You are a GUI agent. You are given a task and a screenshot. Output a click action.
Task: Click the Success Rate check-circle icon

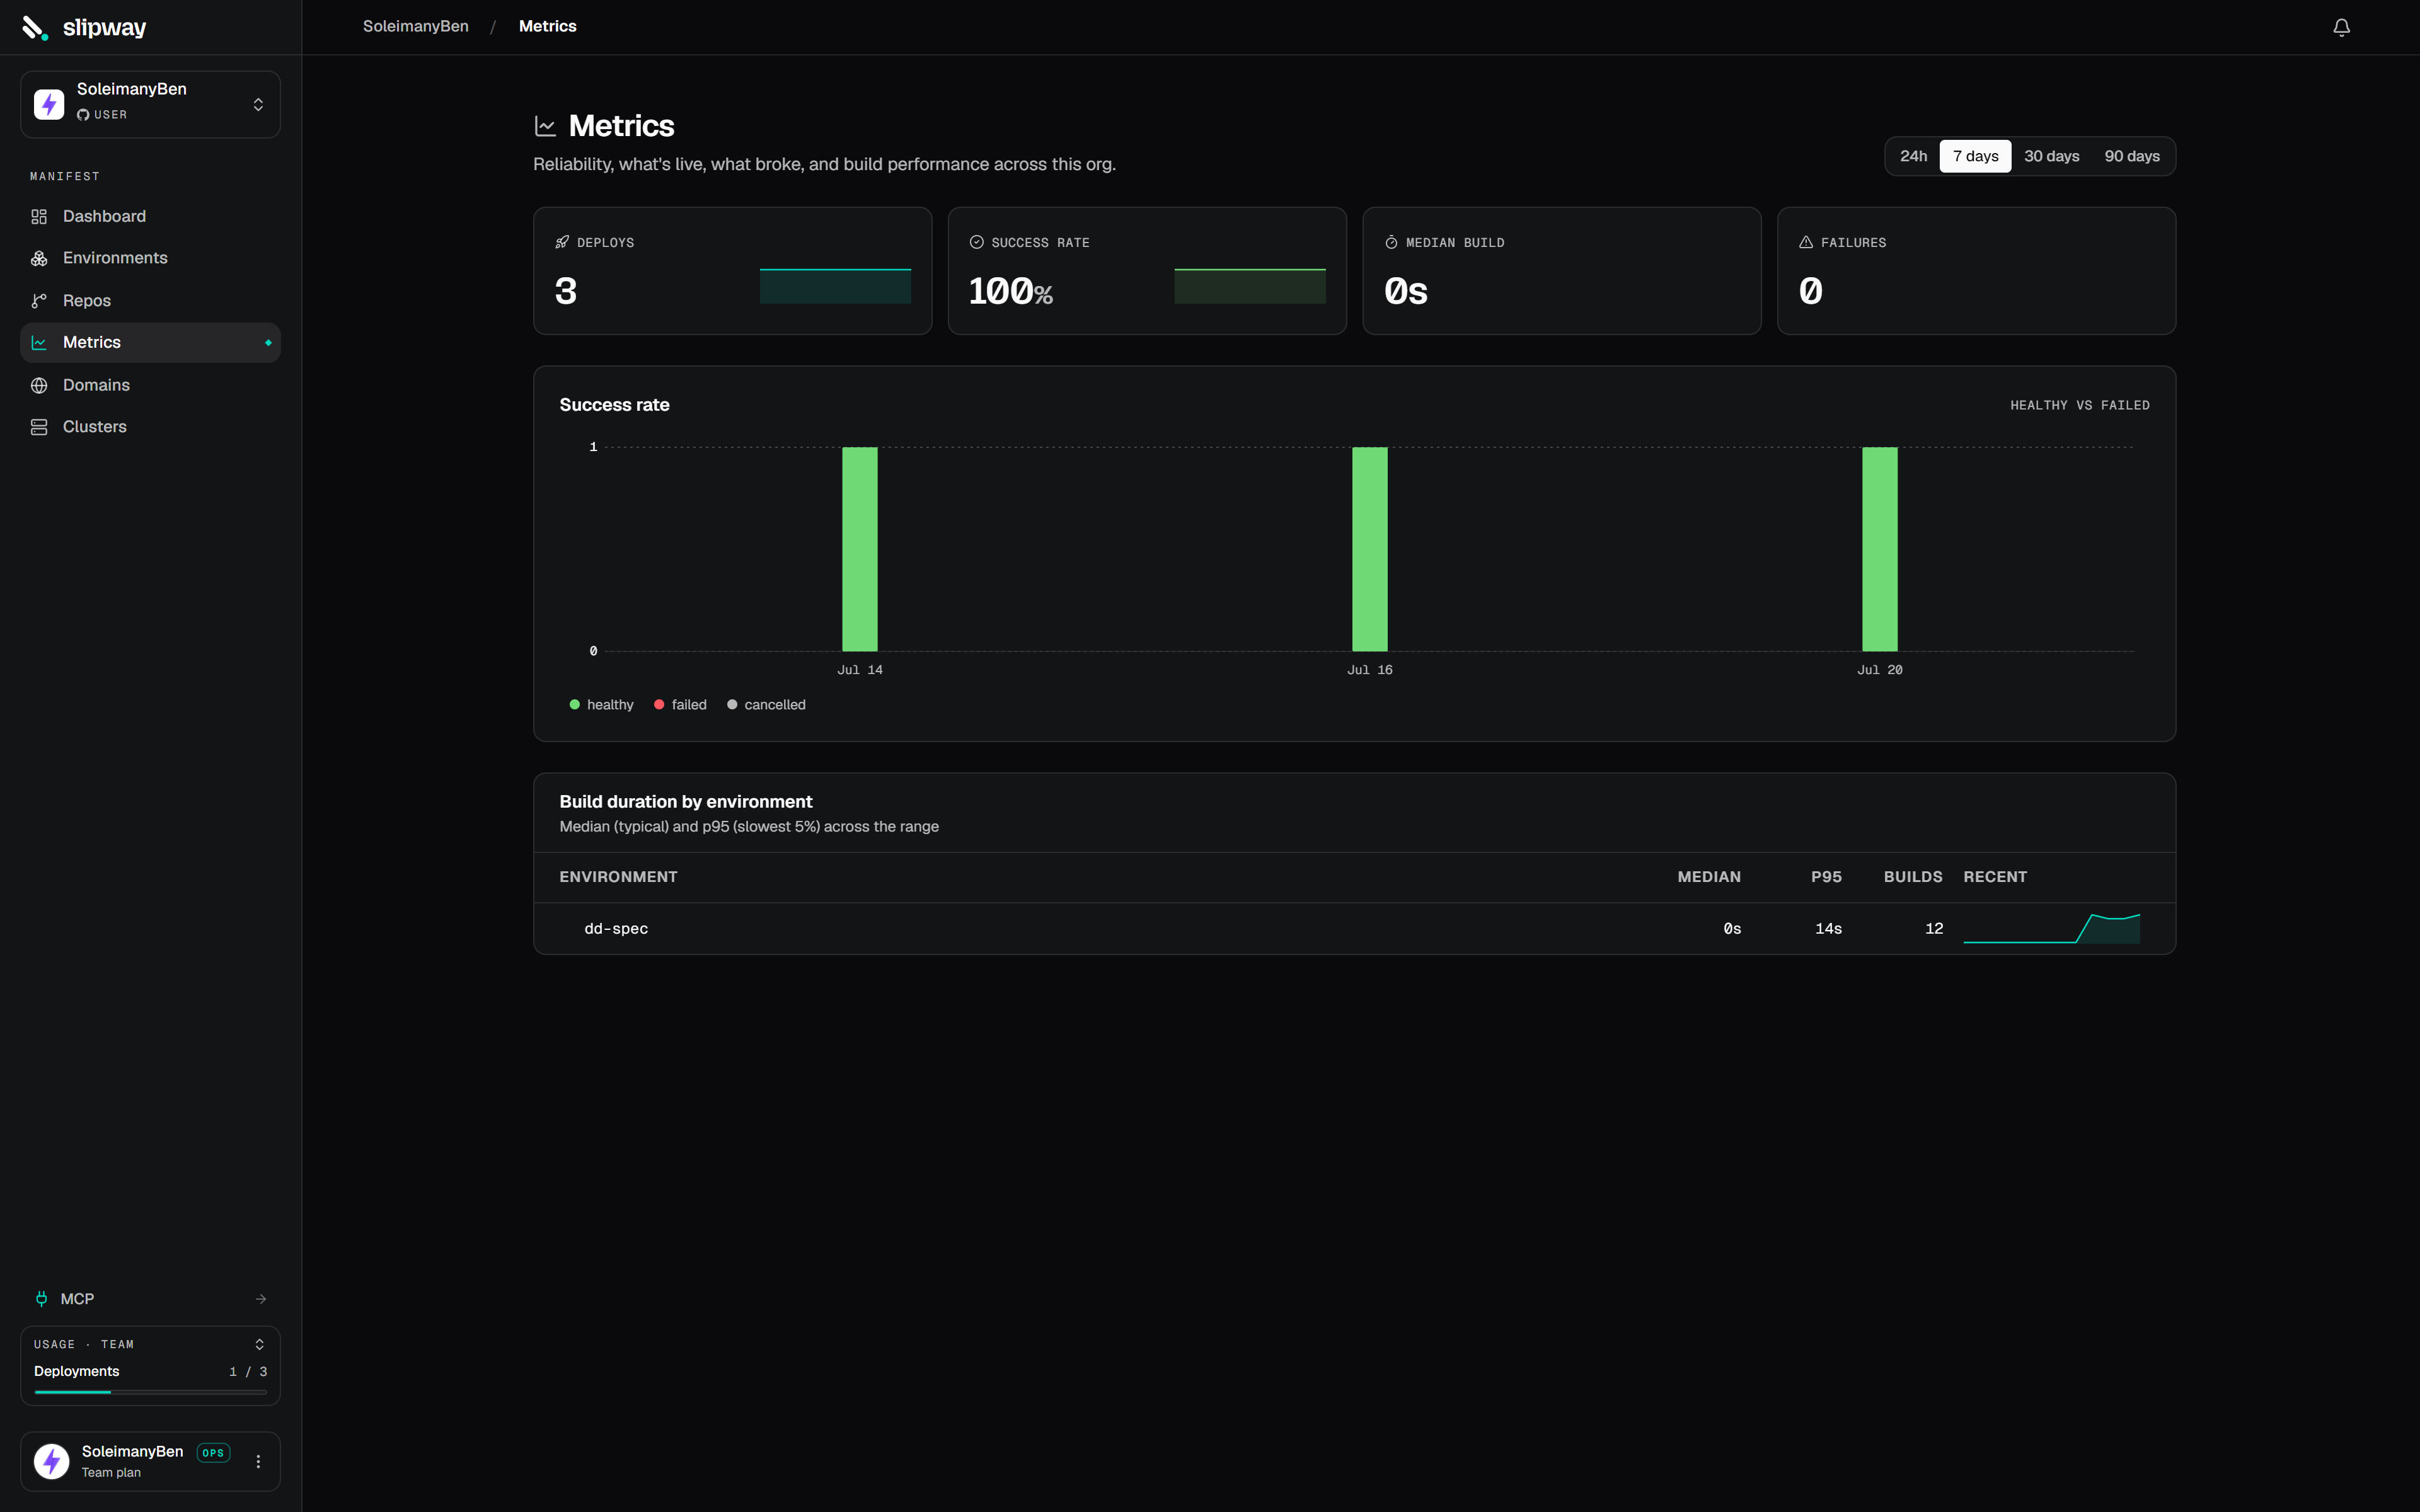tap(976, 242)
